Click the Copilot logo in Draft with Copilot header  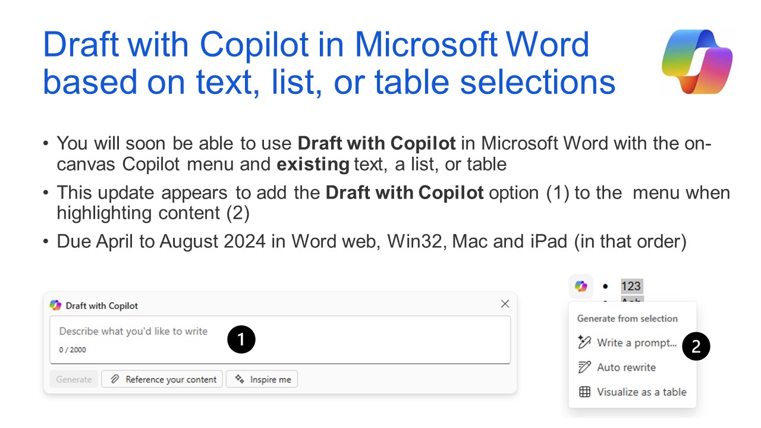[55, 305]
